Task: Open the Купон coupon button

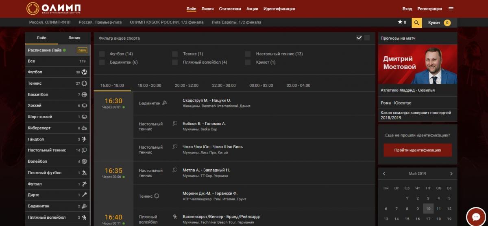Action: [439, 23]
